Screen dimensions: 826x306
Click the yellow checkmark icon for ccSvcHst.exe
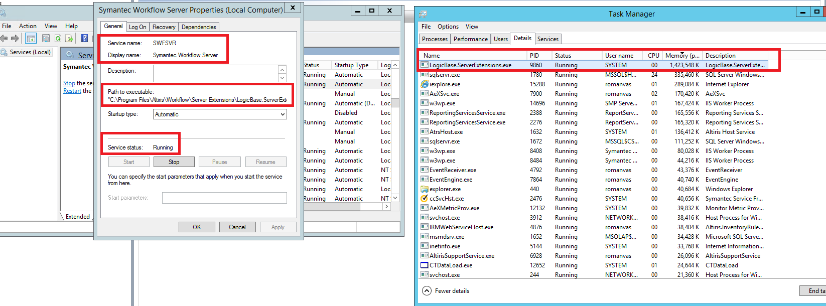425,199
